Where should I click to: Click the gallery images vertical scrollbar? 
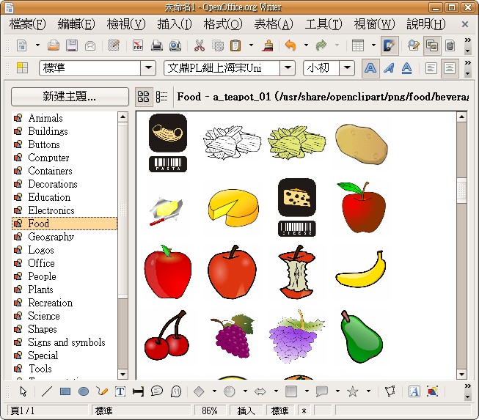tap(461, 246)
